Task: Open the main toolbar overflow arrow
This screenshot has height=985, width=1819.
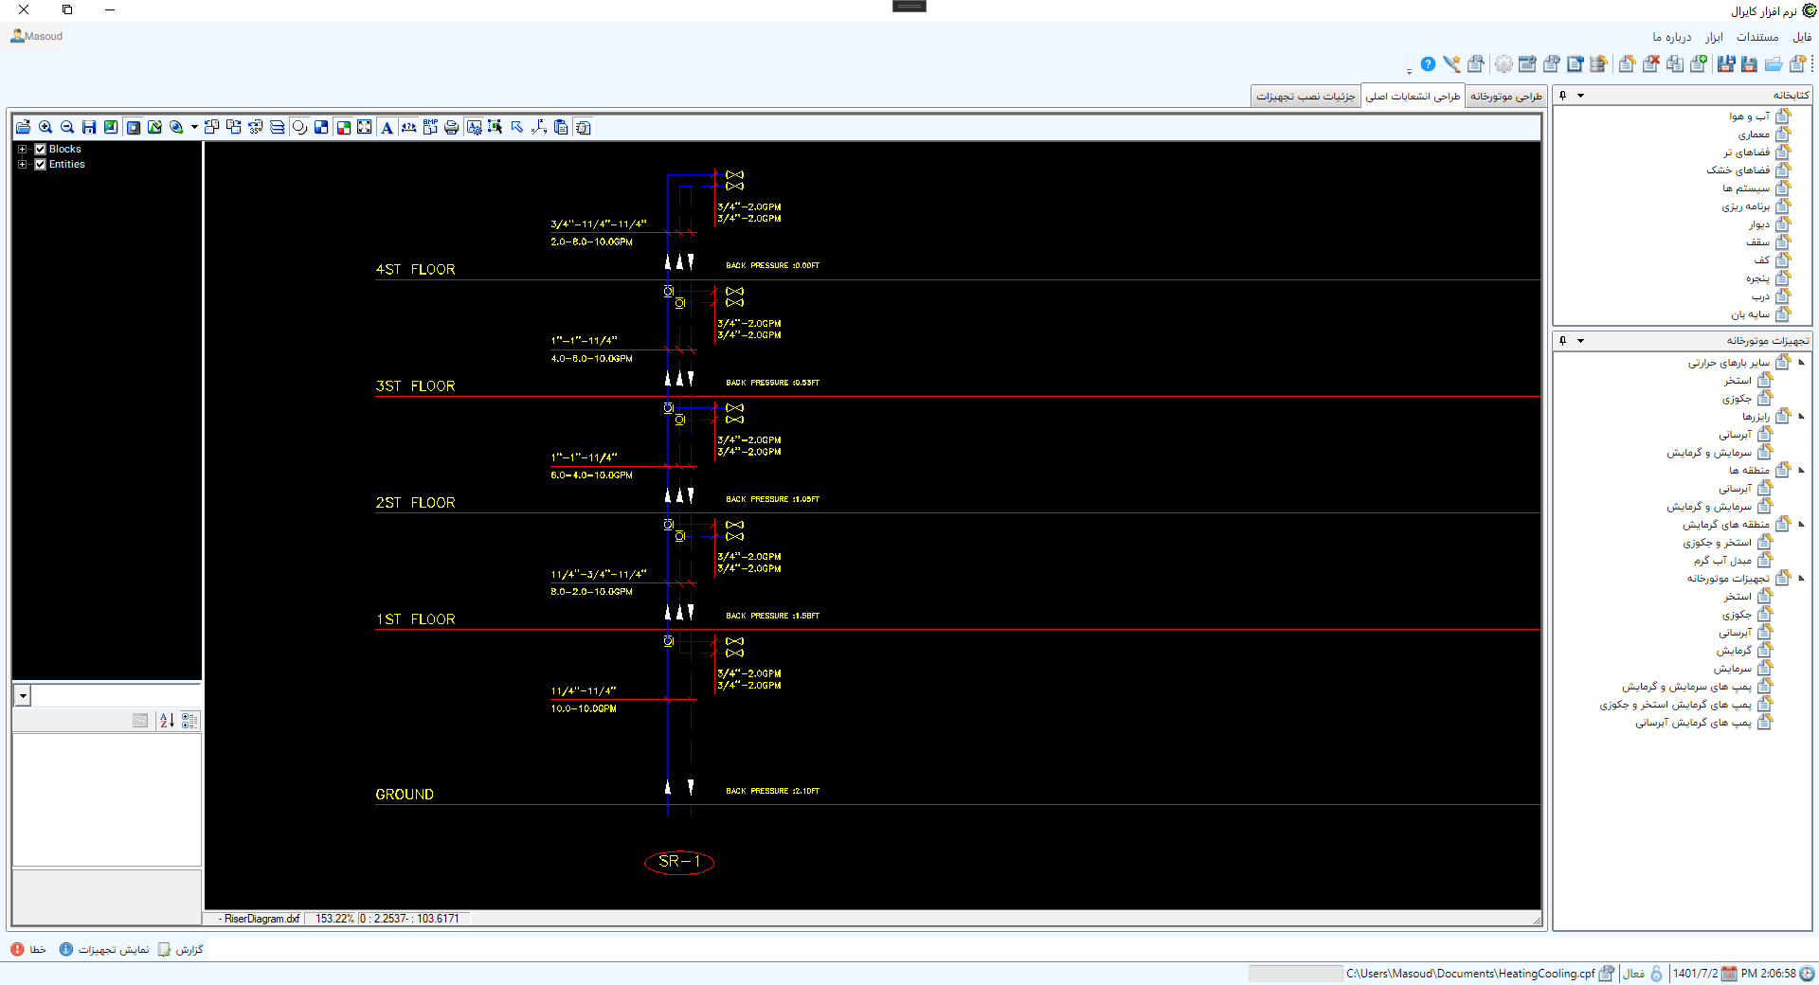Action: (x=1409, y=72)
